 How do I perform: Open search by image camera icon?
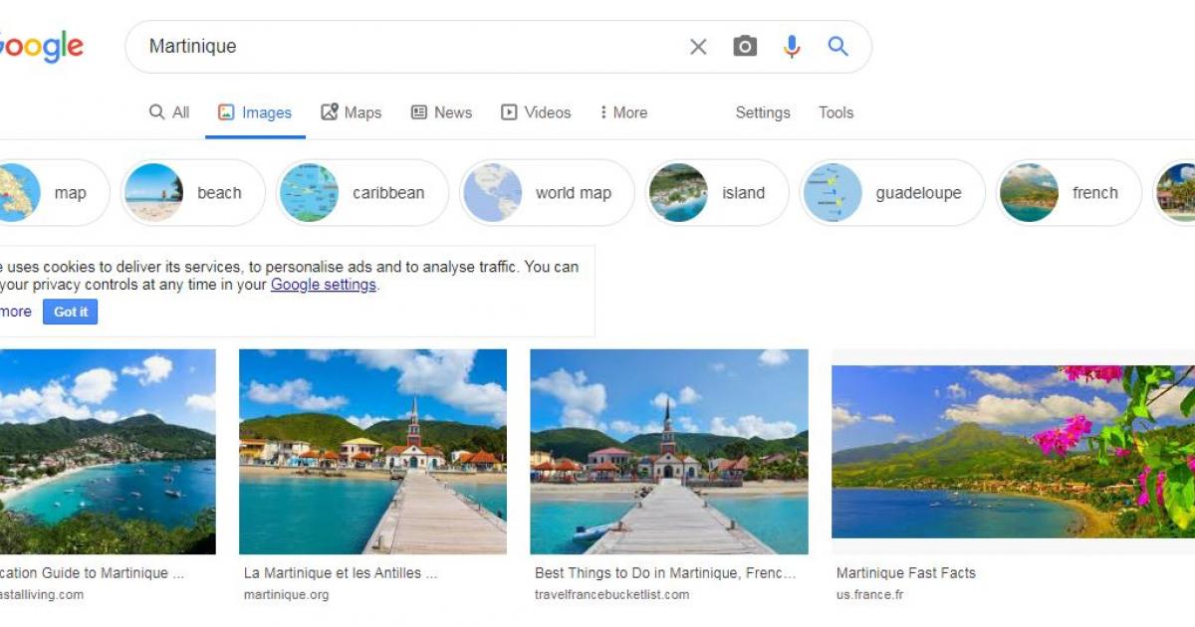click(745, 47)
